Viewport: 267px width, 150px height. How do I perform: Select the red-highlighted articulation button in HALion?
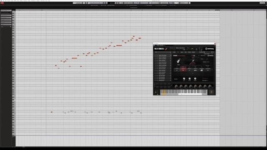184,70
